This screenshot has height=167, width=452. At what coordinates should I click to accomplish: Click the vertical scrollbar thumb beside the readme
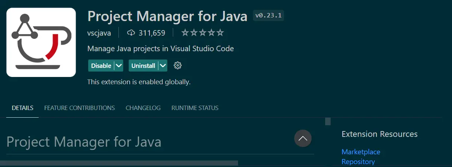[328, 121]
